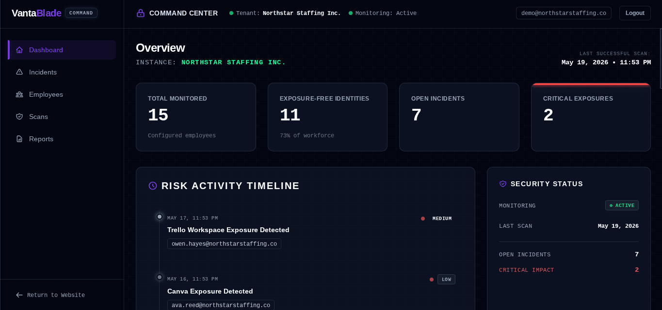Select the Critical Exposures card

pos(591,117)
